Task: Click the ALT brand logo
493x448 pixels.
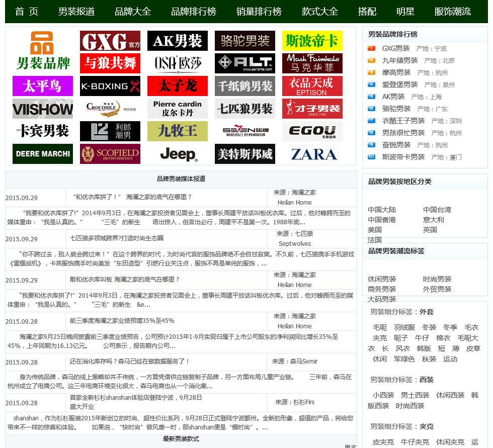Action: point(245,63)
